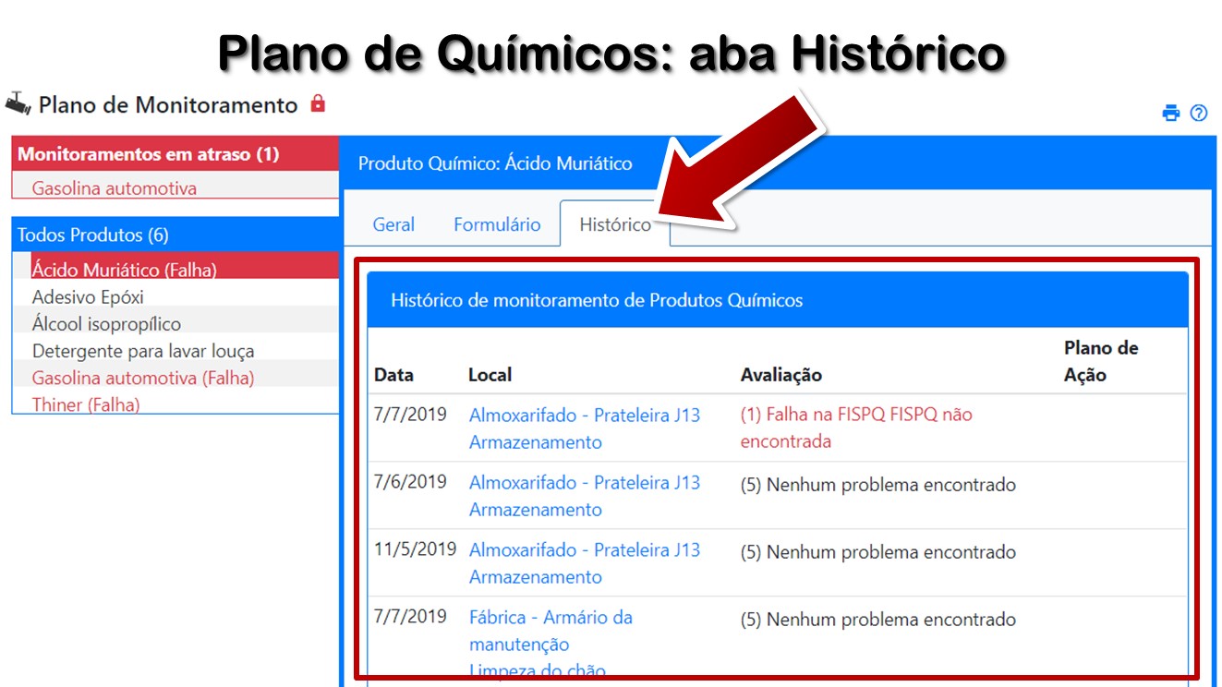Viewport: 1222px width, 687px height.
Task: Click the Local column header
Action: pyautogui.click(x=490, y=375)
